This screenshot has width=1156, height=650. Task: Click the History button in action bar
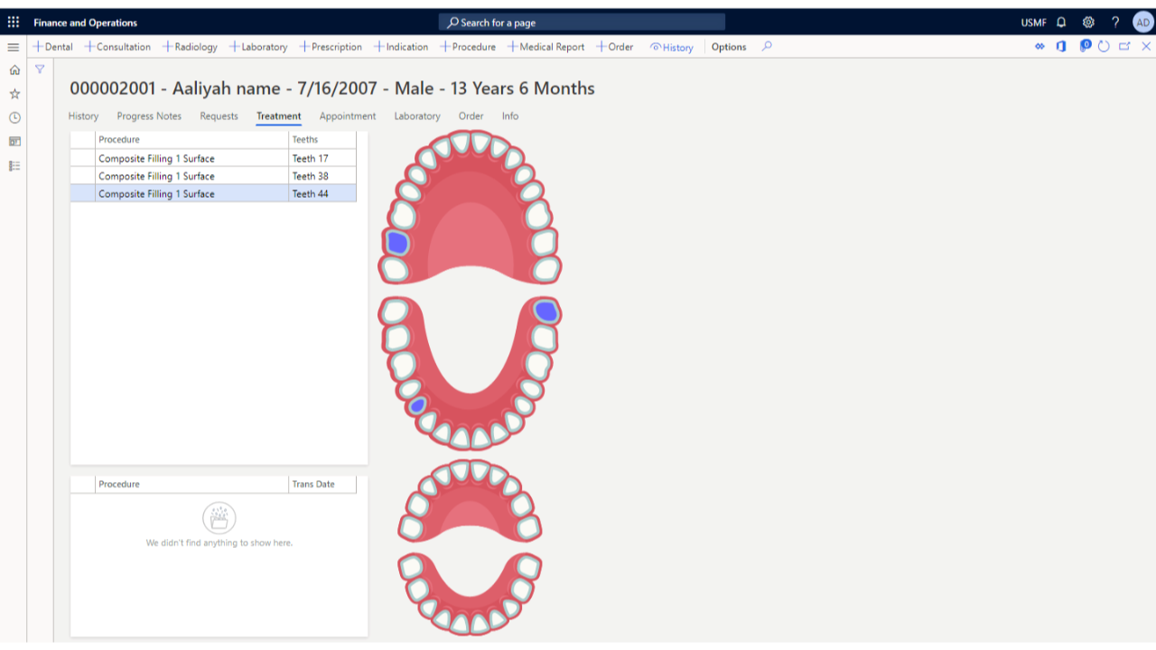(672, 48)
